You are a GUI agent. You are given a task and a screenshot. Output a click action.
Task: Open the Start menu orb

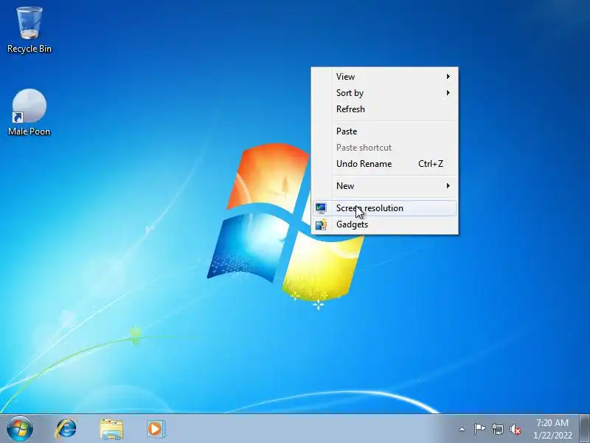coord(20,429)
